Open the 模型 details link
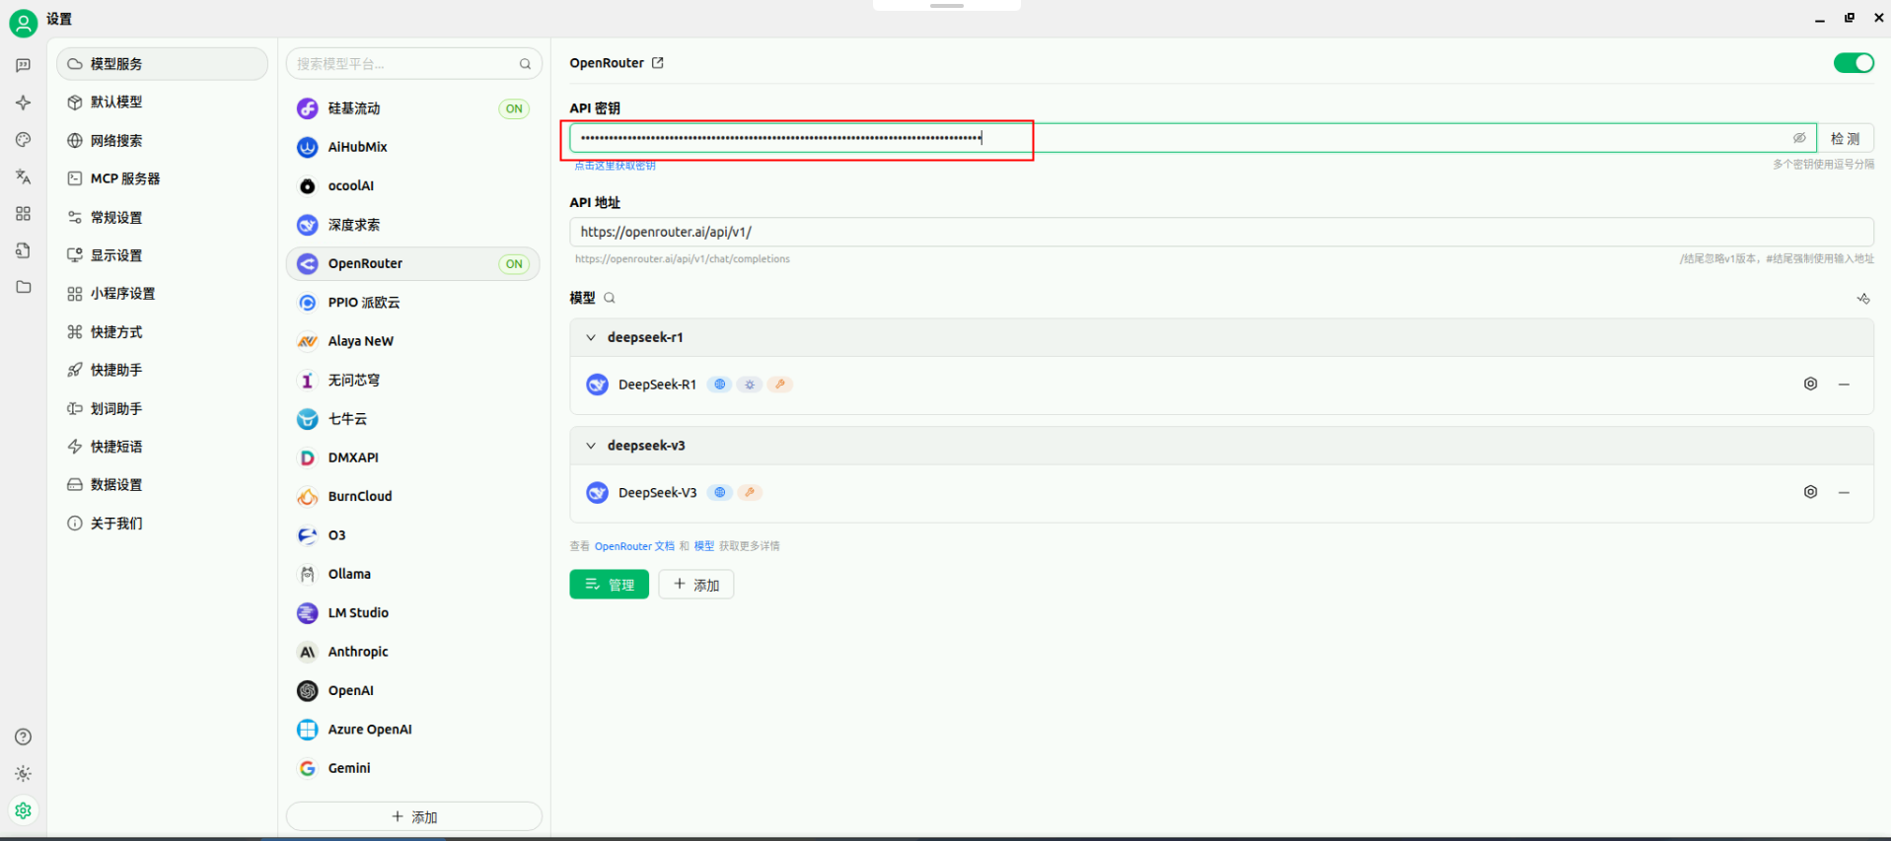 pos(704,546)
